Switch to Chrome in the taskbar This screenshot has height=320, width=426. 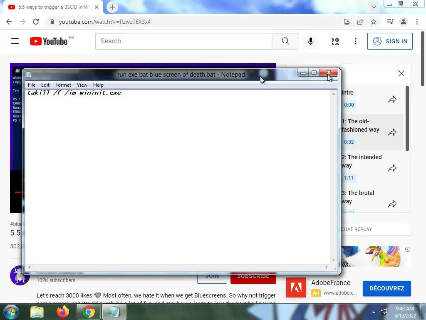point(89,312)
